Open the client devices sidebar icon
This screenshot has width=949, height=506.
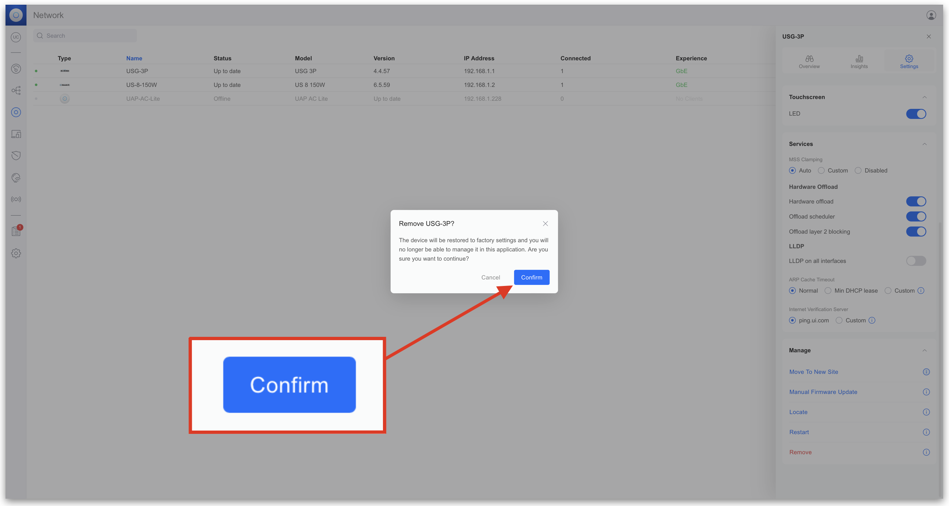16,134
